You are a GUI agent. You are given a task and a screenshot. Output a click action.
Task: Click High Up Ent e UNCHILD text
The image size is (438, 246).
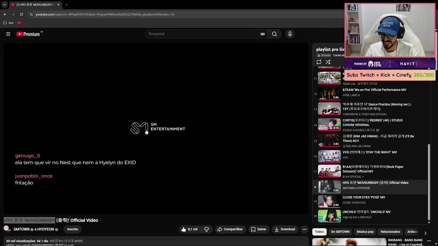[x=357, y=217]
